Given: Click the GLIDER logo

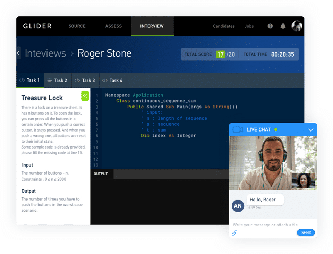Looking at the screenshot, I should click(x=37, y=26).
